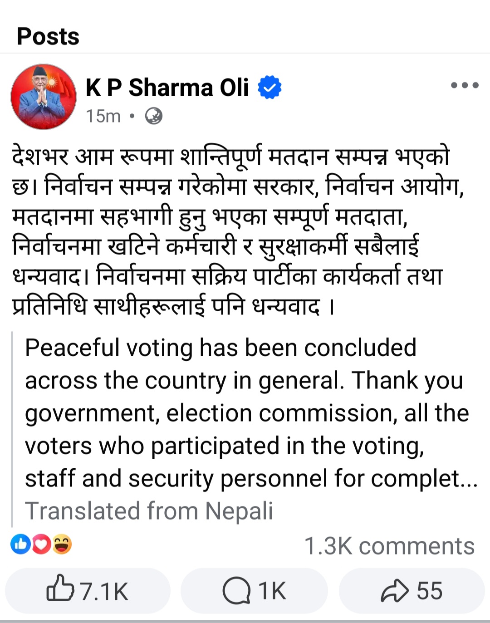The height and width of the screenshot is (623, 490).
Task: Click the blue verified badge
Action: [269, 87]
